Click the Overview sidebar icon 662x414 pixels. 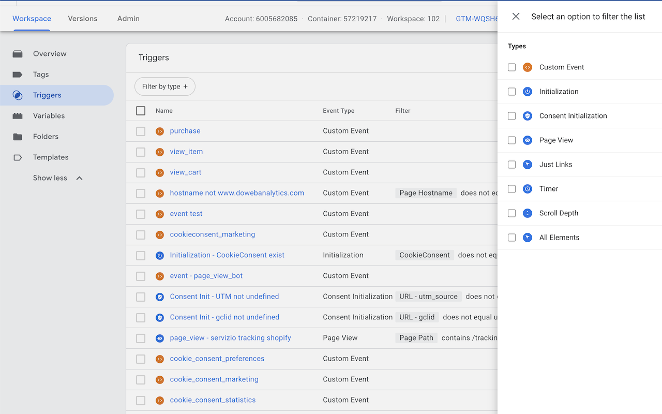click(x=18, y=54)
